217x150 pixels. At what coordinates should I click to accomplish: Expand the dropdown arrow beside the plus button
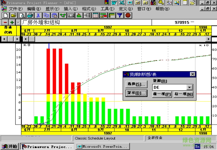click(x=18, y=22)
